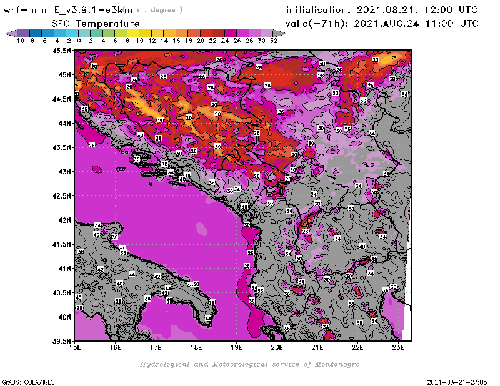Click the initialisation 2021.08.21. 12:00 UTC line
500x386 pixels.
382,10
